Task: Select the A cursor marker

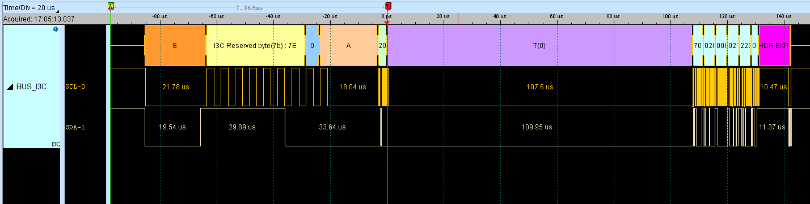Action: [111, 6]
